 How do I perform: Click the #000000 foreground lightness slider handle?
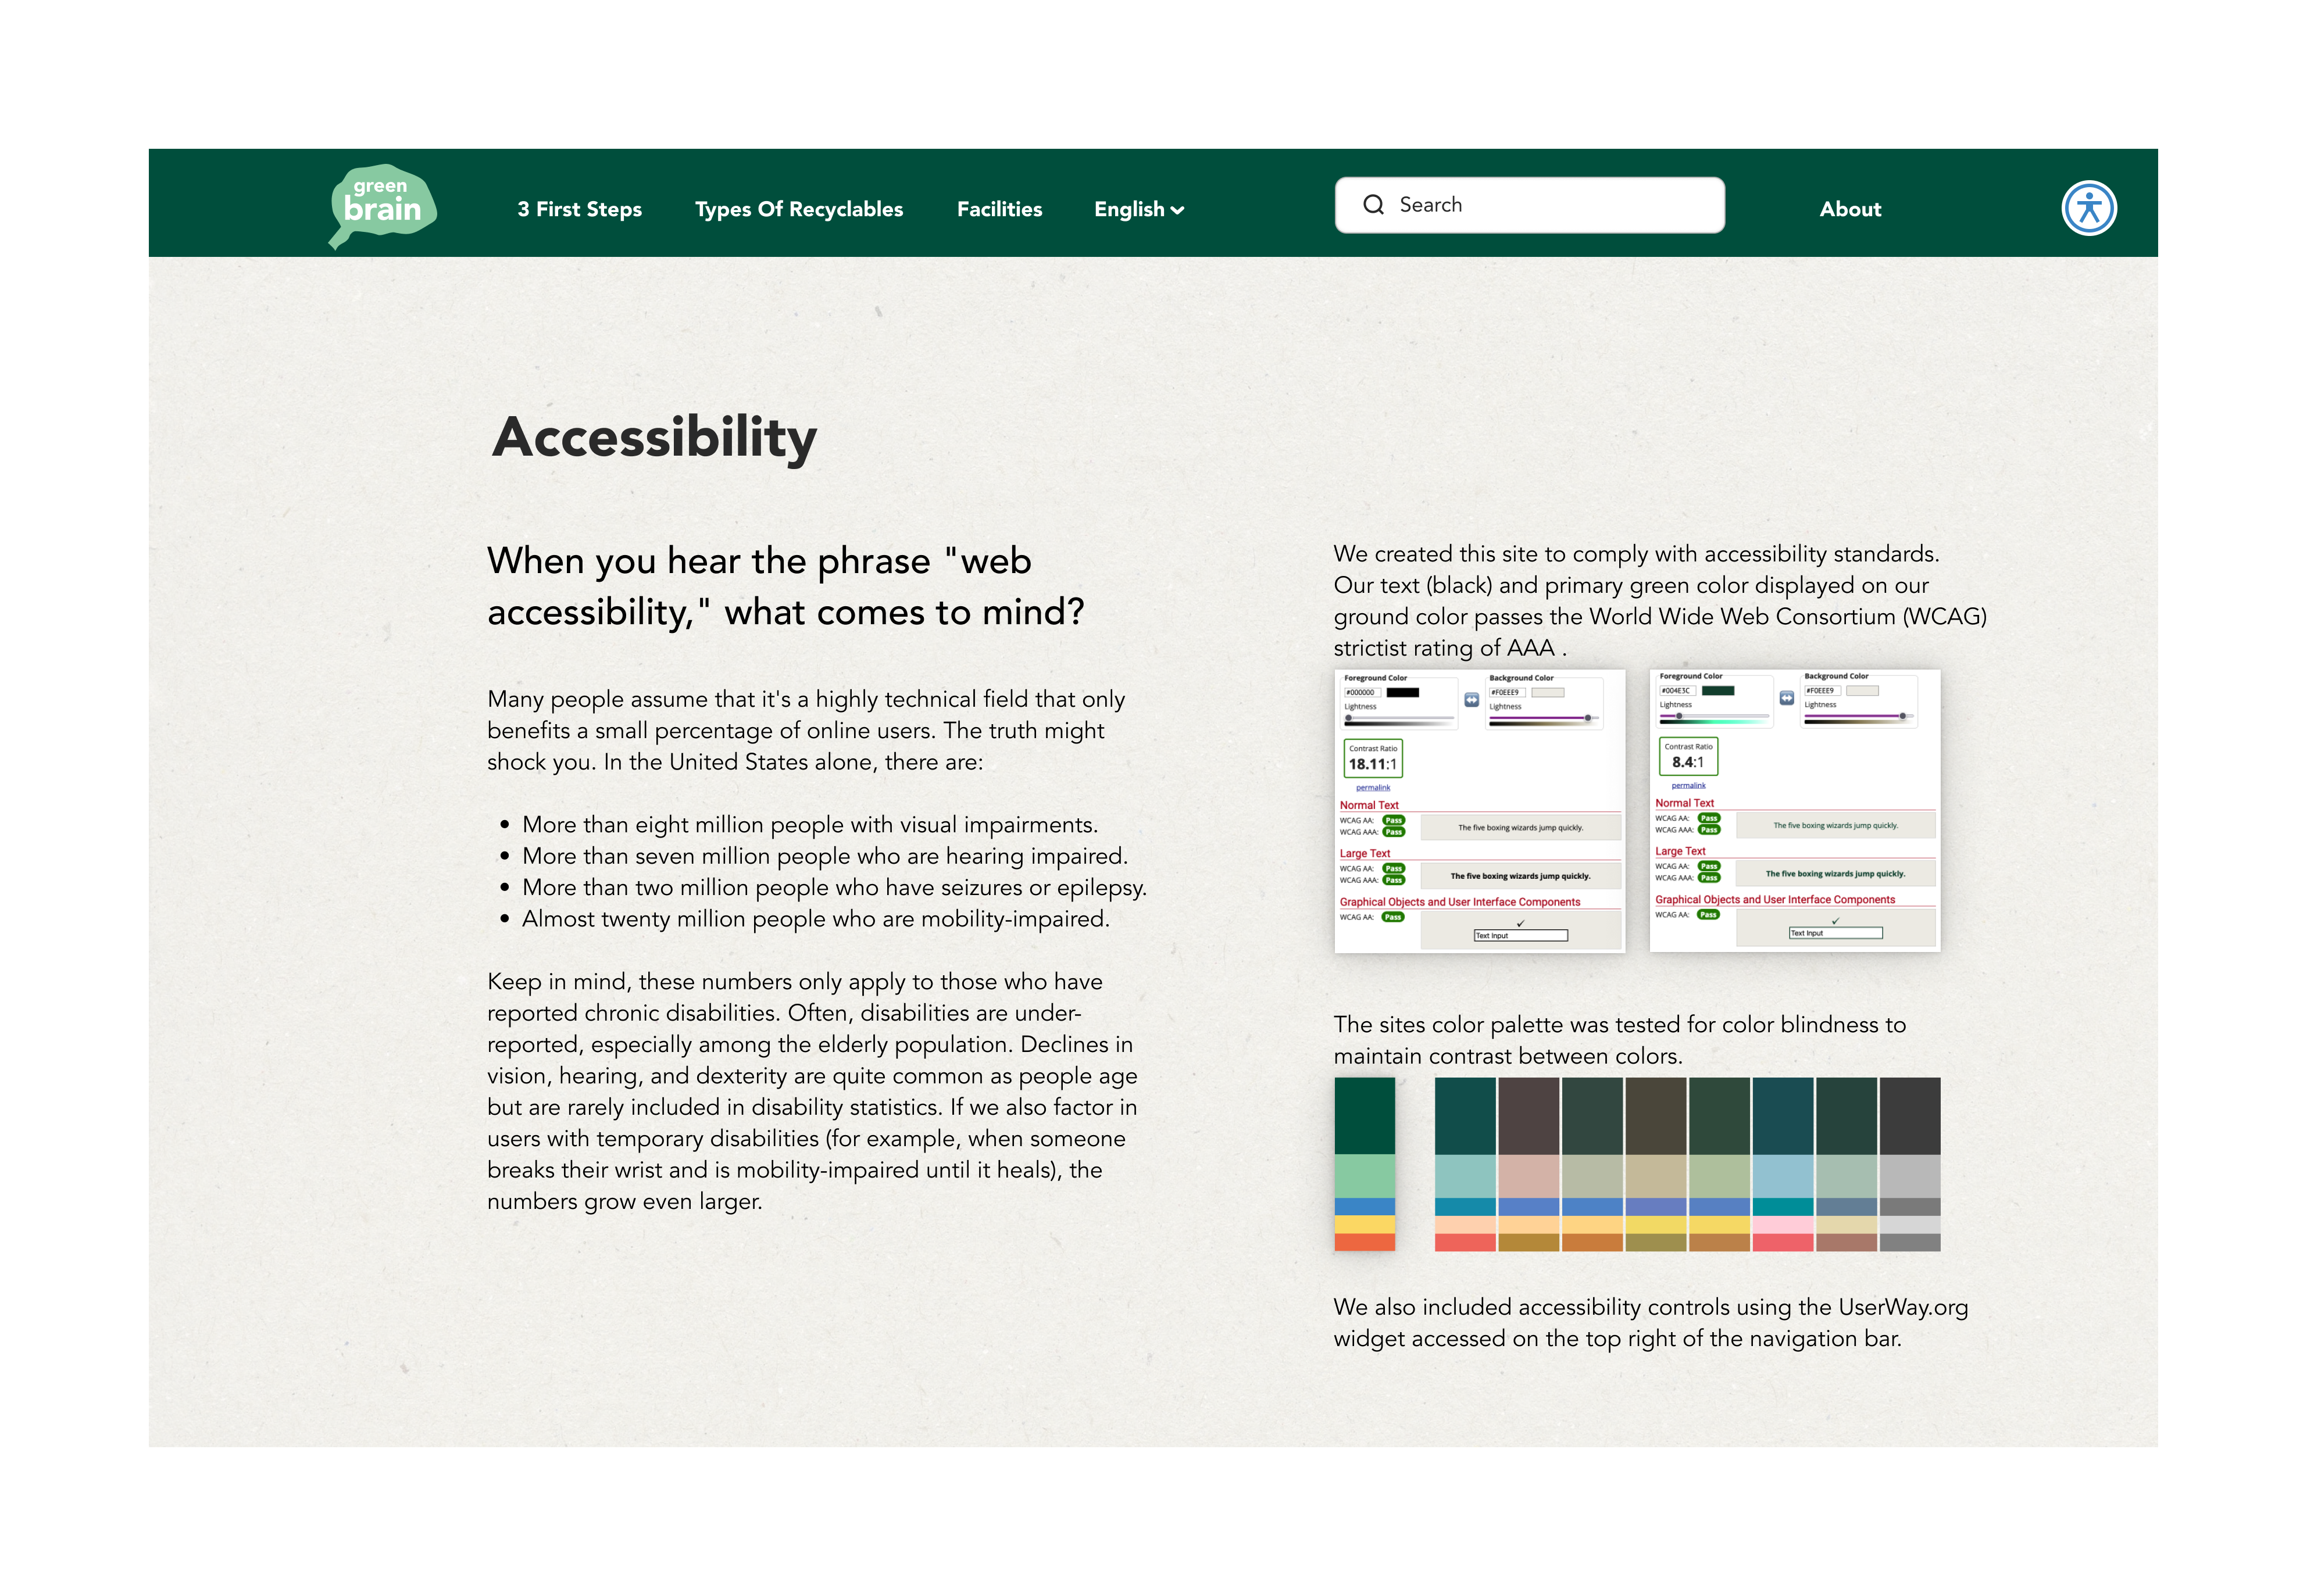point(1349,718)
